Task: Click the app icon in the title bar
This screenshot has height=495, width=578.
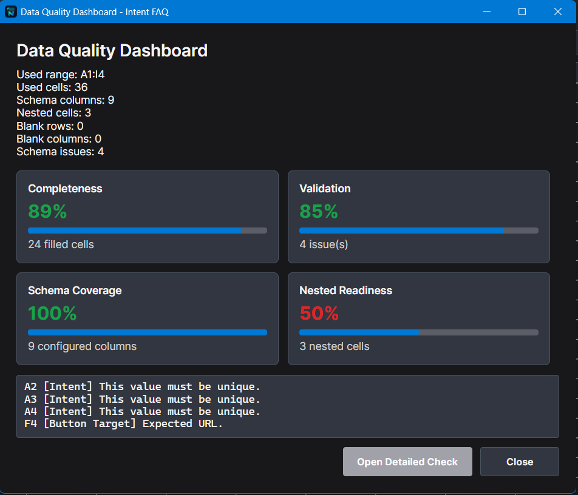Action: point(11,12)
